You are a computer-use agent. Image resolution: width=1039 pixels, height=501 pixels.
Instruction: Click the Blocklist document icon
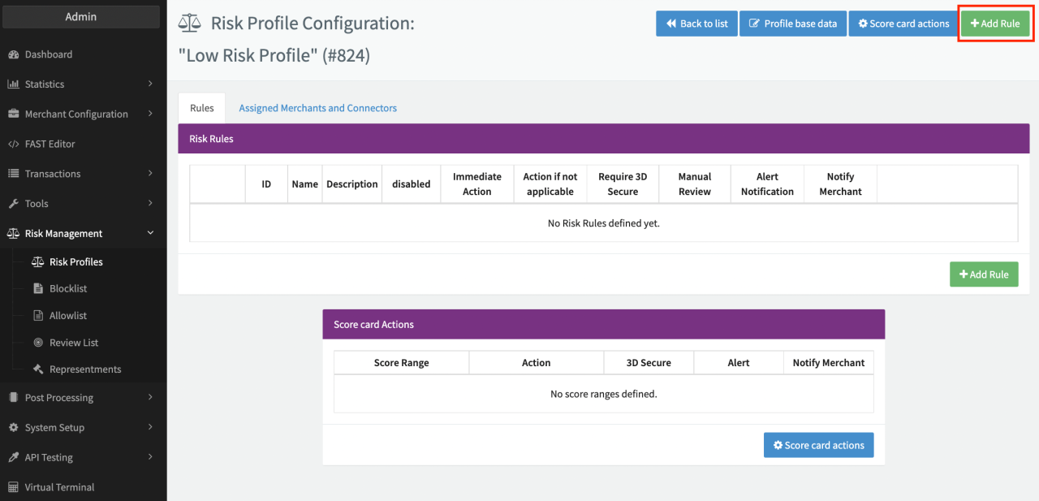tap(37, 289)
